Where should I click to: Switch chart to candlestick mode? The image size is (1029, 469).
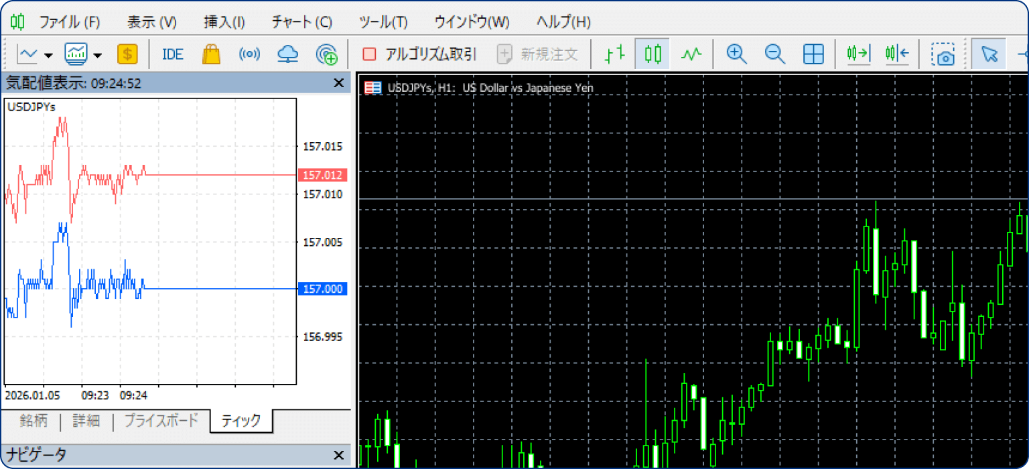point(653,54)
